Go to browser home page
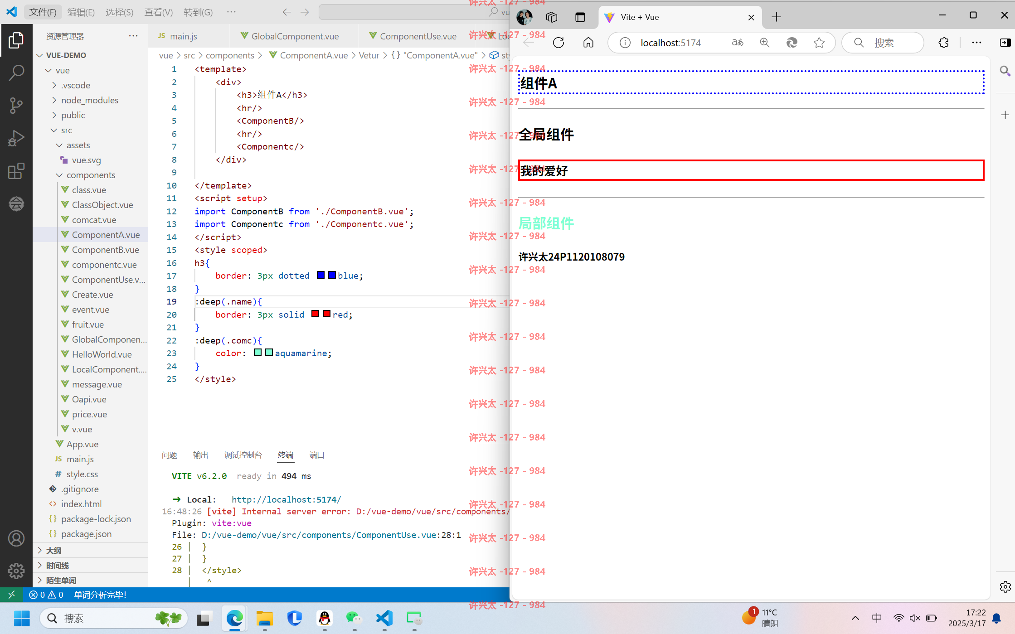 coord(588,43)
